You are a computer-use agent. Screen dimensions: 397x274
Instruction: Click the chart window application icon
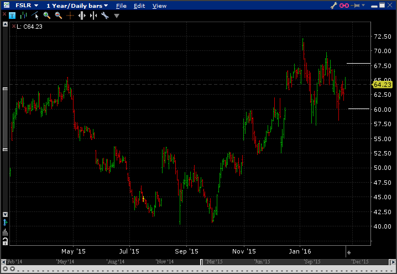[6, 5]
